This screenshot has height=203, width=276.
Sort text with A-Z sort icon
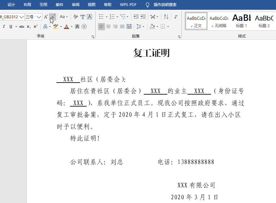[166, 17]
